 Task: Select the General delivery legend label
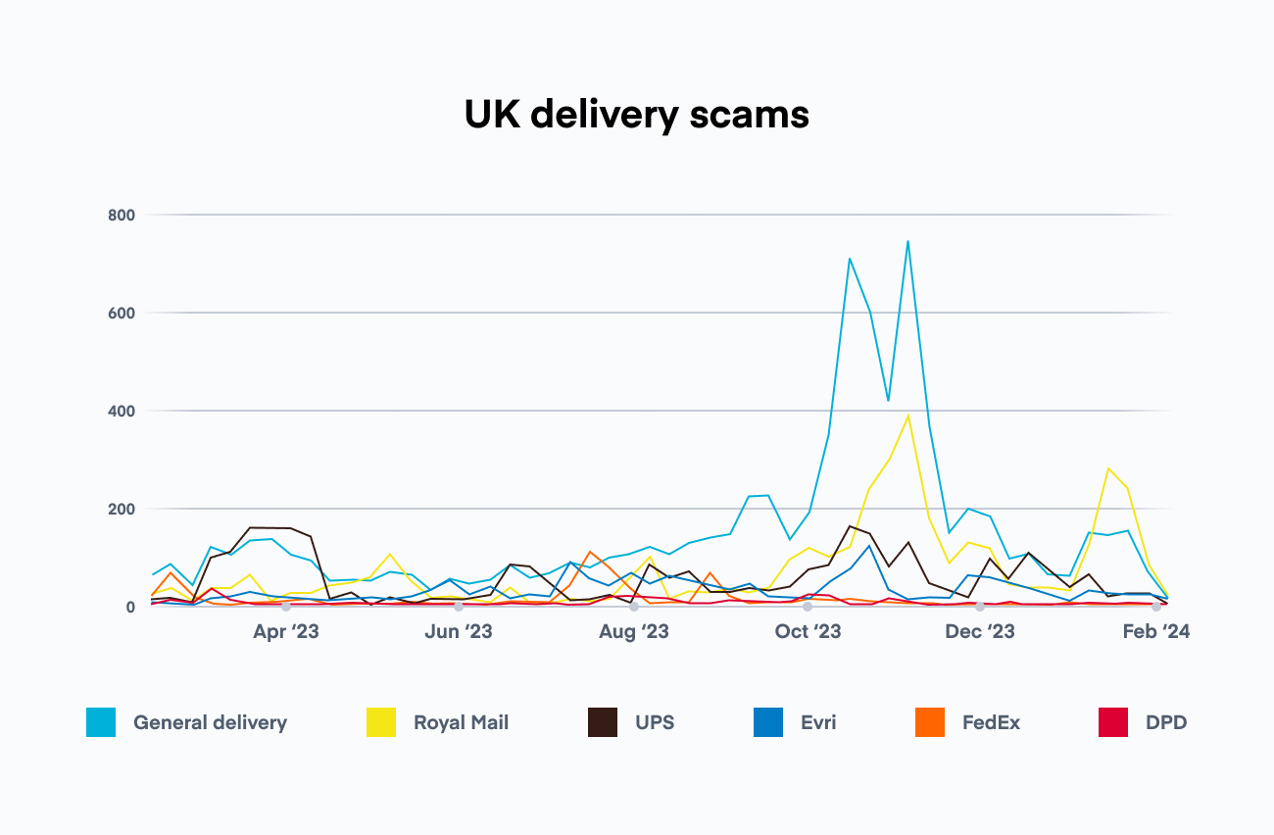[x=210, y=723]
